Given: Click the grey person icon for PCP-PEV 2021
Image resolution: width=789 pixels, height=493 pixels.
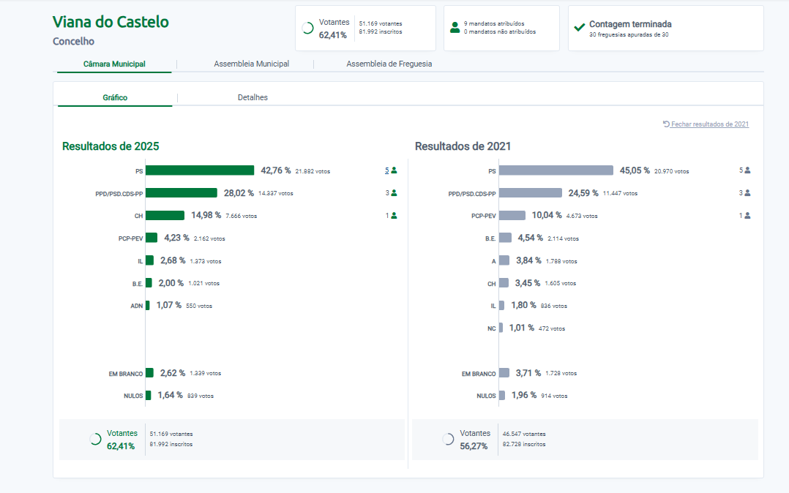Looking at the screenshot, I should pyautogui.click(x=747, y=216).
